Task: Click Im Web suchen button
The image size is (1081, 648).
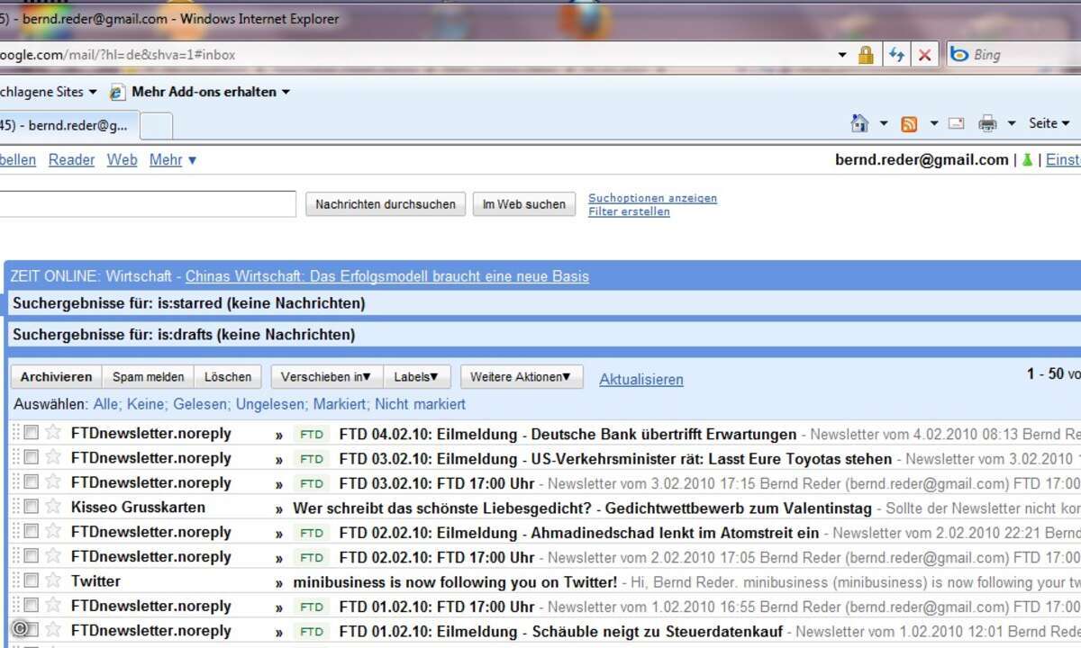Action: coord(524,204)
